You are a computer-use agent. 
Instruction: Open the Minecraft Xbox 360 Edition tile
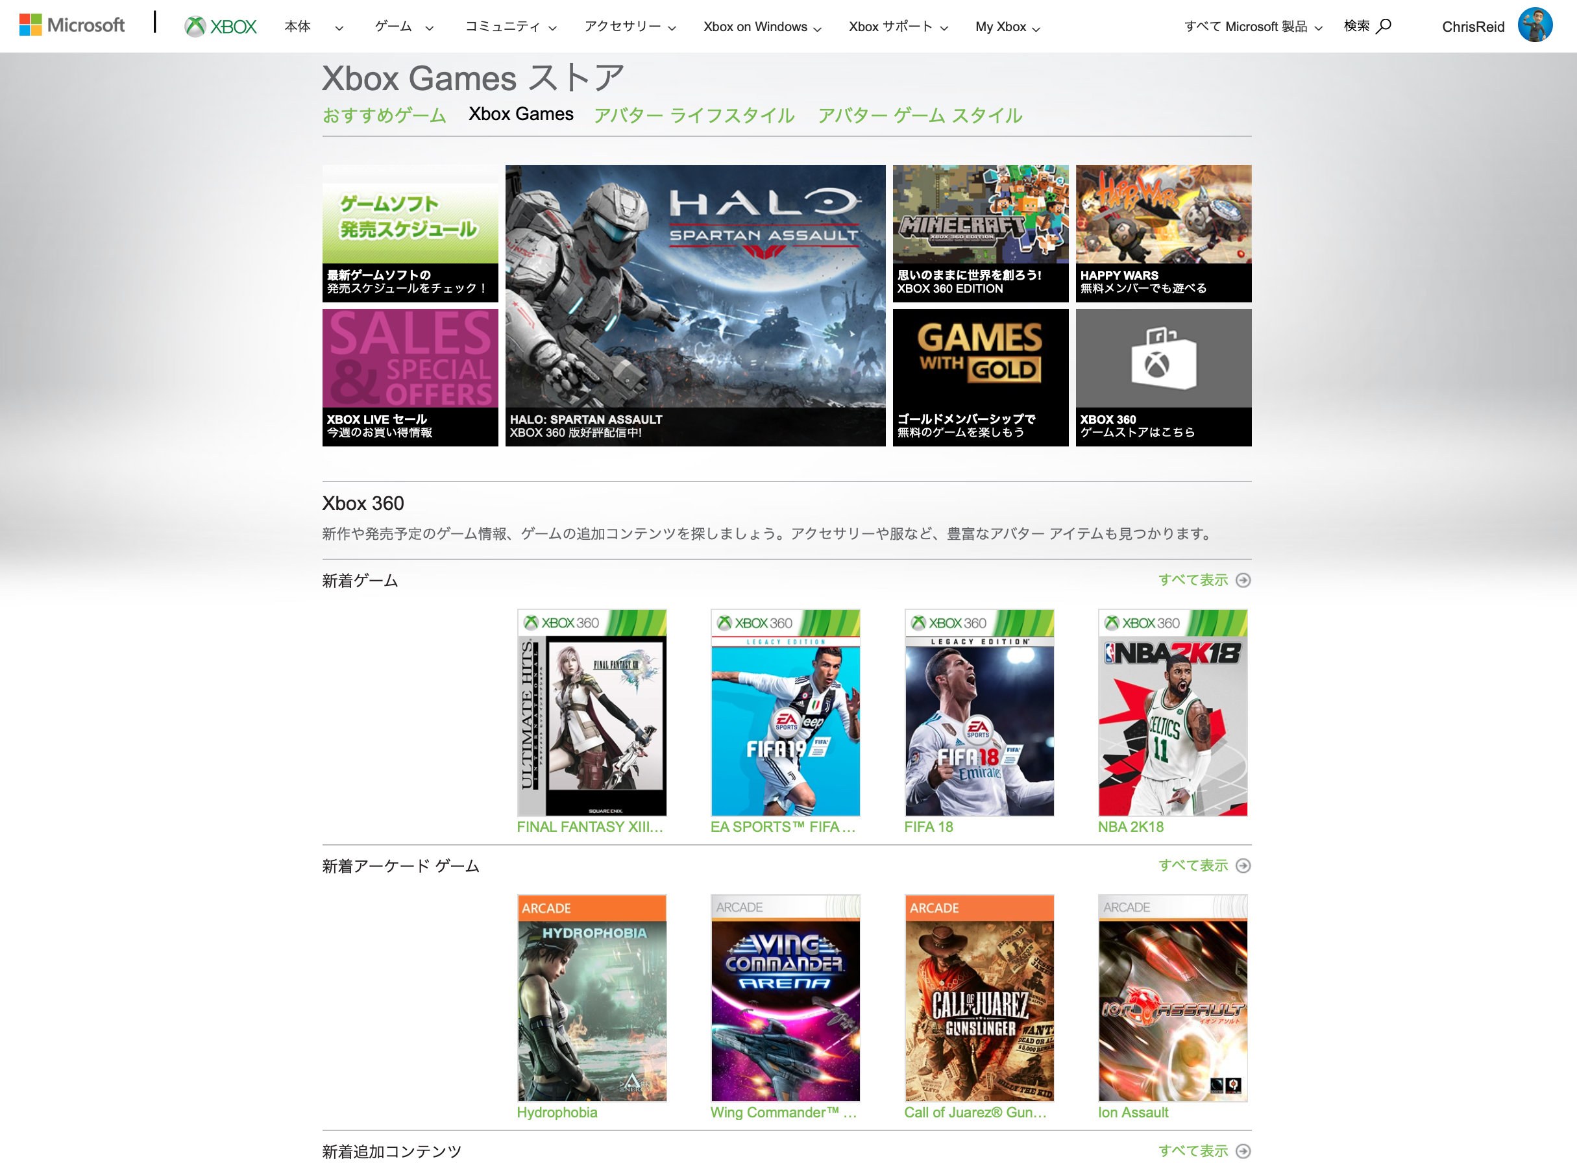[979, 232]
